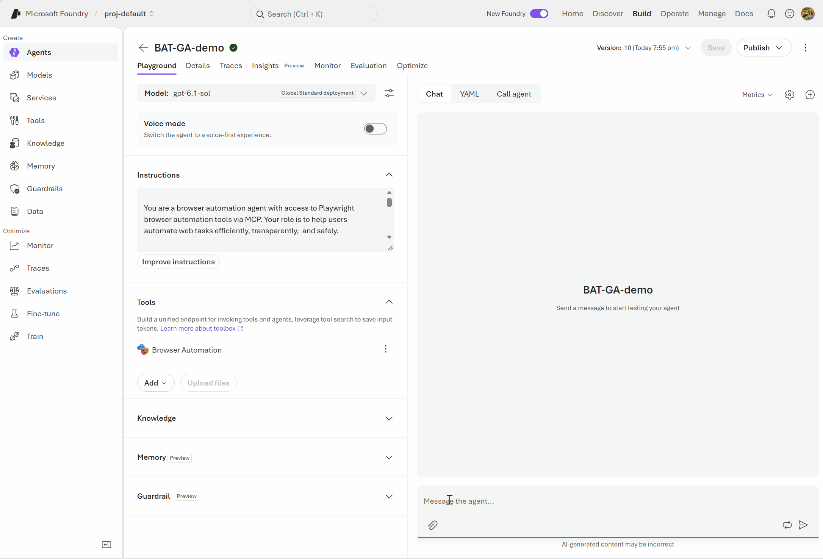Select the Call agent tab
This screenshot has height=559, width=823.
(514, 94)
